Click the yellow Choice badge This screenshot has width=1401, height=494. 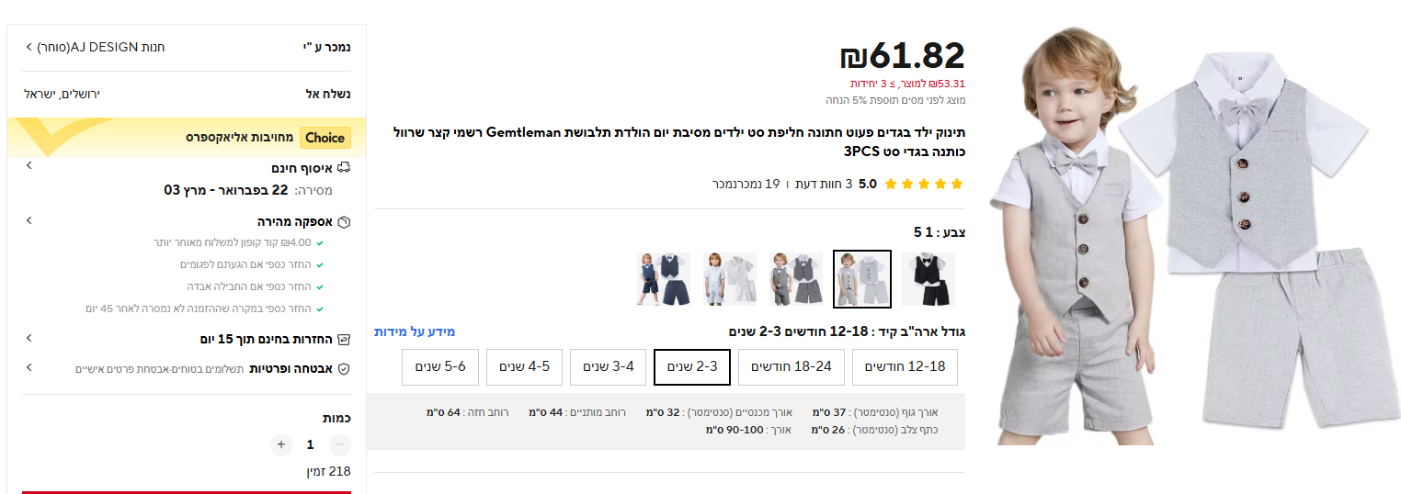(325, 138)
